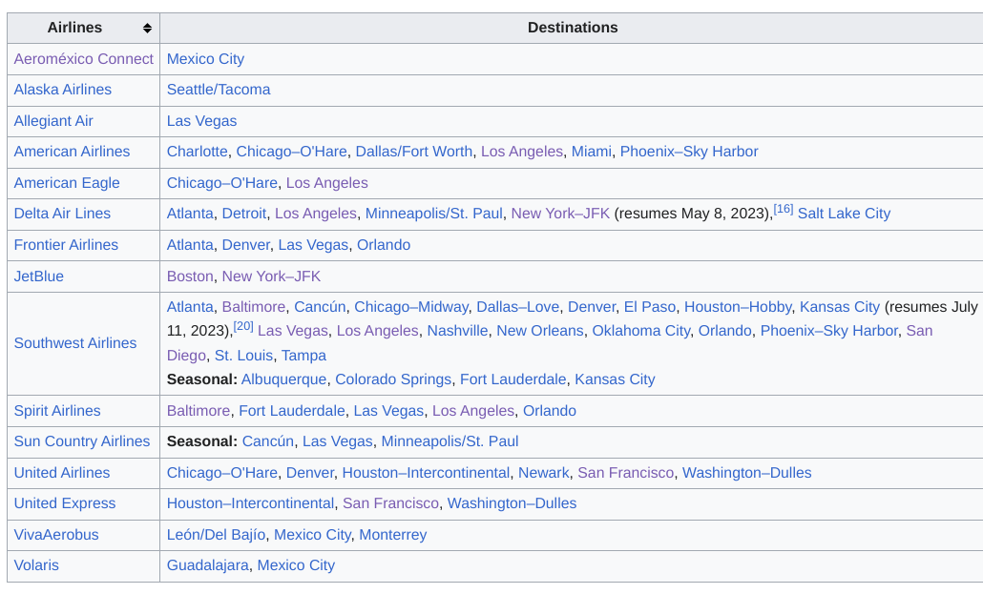983x594 pixels.
Task: Open the American Airlines link
Action: pos(73,152)
